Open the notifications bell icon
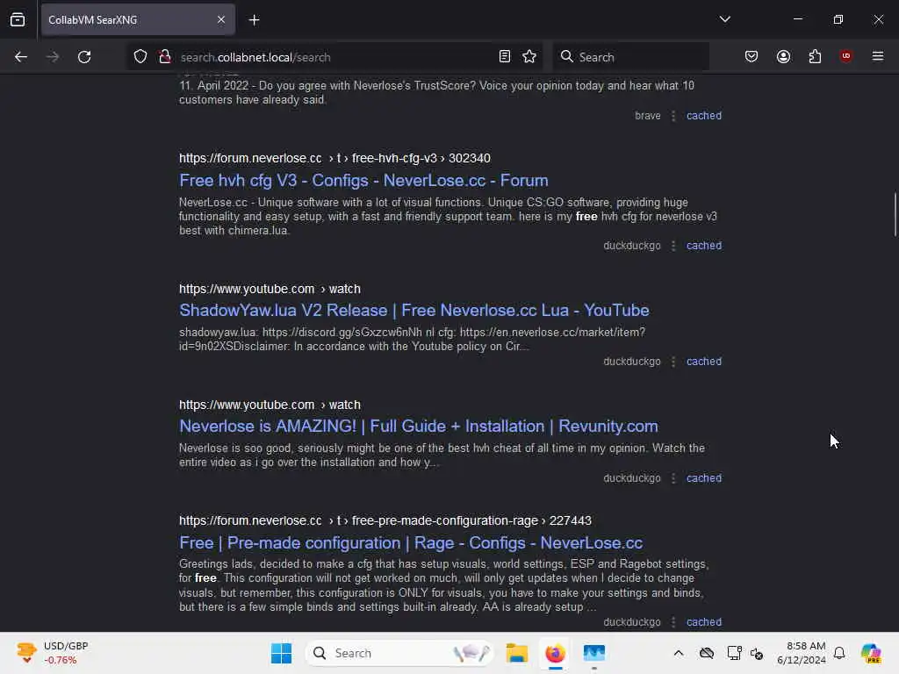 pos(839,653)
